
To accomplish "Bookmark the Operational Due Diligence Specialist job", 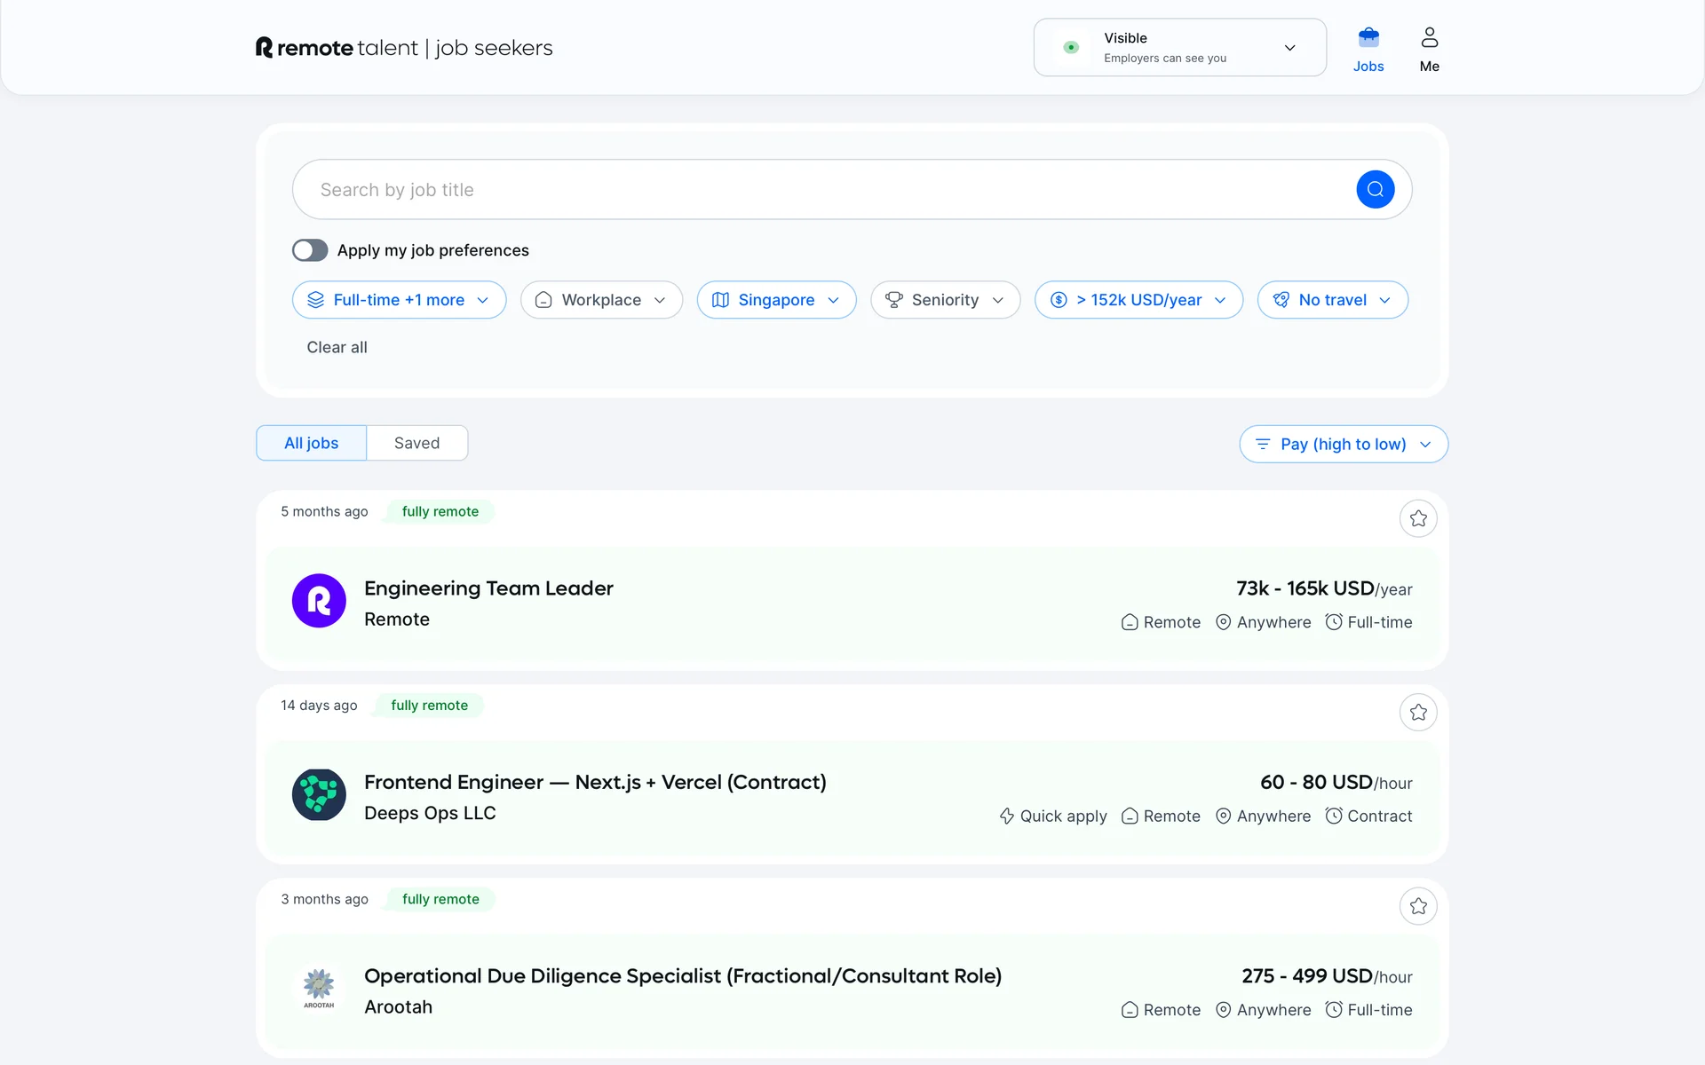I will point(1417,906).
